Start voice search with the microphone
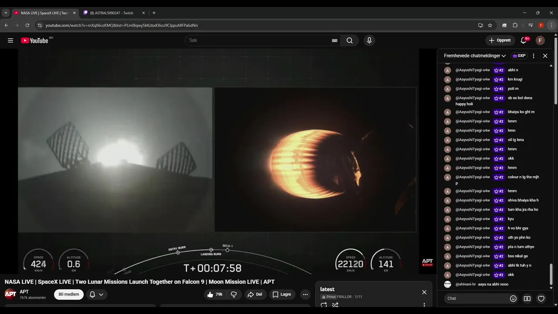Screen dimensions: 558x314 [369, 41]
